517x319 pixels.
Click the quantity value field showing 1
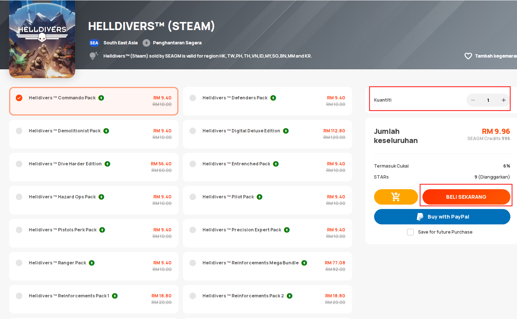click(488, 100)
